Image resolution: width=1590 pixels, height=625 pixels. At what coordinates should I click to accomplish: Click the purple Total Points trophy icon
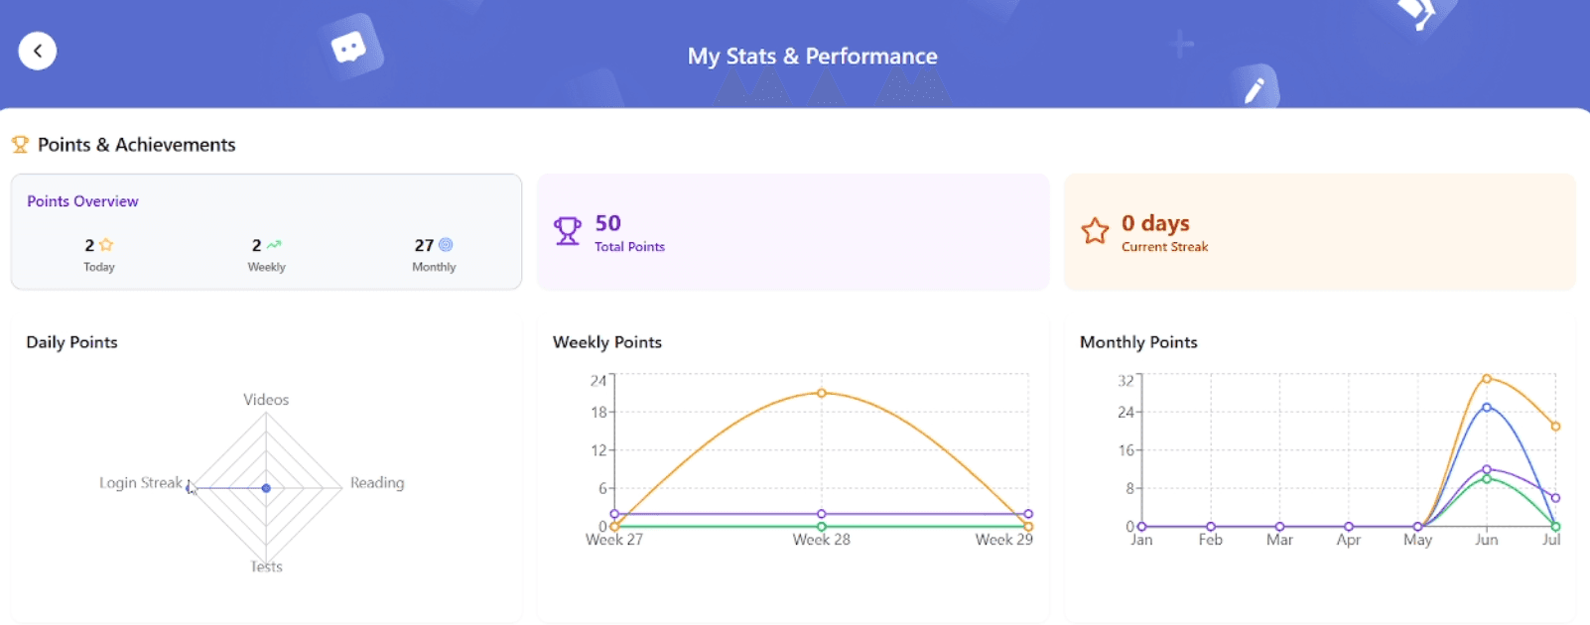(568, 231)
